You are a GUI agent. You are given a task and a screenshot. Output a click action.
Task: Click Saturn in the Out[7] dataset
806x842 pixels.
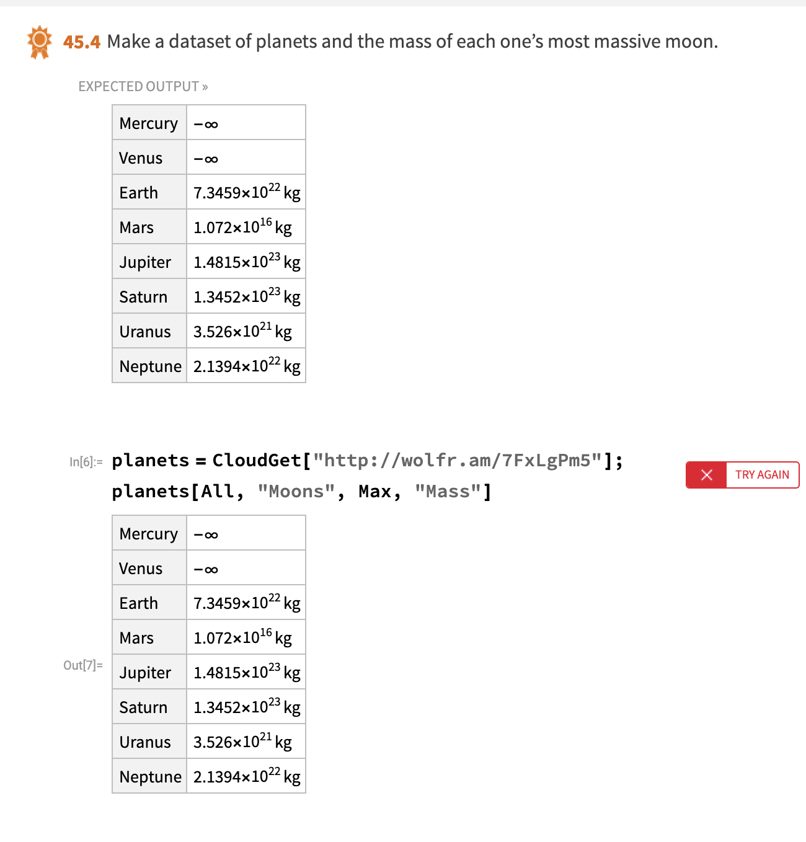143,707
